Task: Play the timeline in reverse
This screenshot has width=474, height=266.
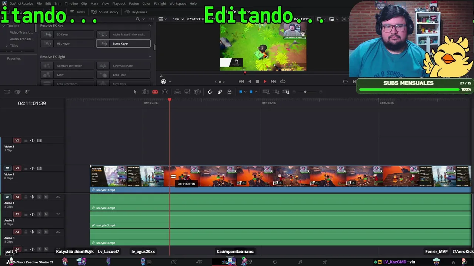Action: click(250, 81)
